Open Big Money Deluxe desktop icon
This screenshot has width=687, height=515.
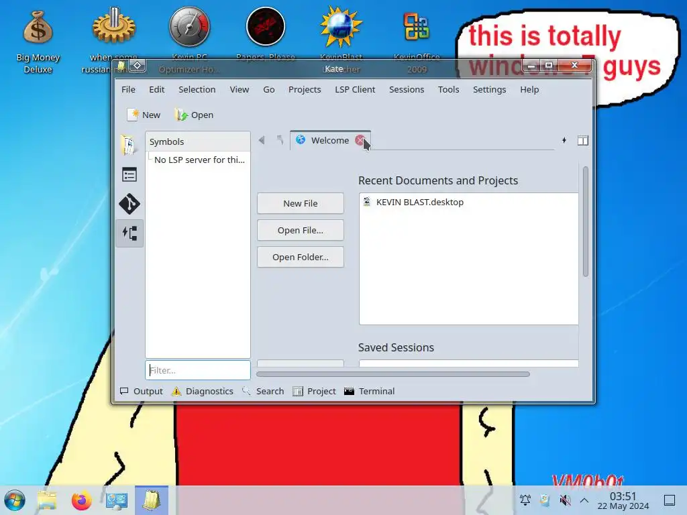(38, 42)
